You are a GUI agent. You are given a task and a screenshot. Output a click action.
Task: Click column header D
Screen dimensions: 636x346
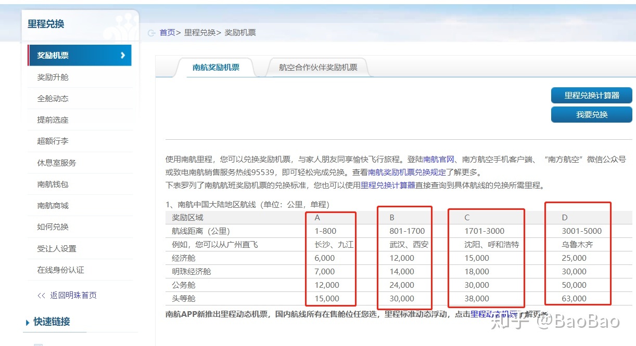click(x=564, y=217)
